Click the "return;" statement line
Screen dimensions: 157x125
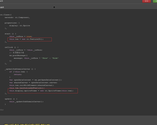coord(18,74)
